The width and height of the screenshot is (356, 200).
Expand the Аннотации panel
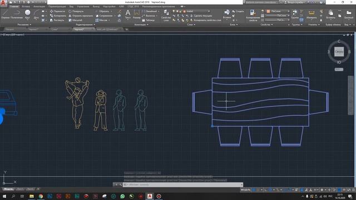(141, 24)
